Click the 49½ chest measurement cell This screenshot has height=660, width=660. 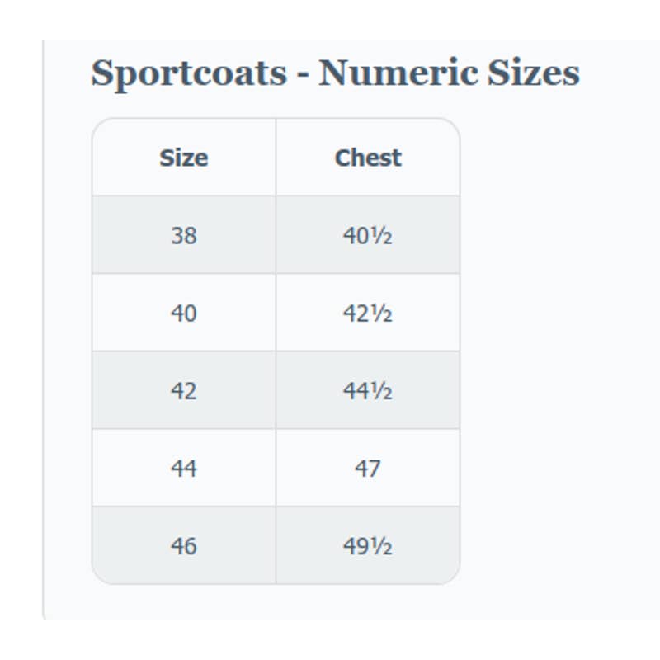(x=368, y=545)
